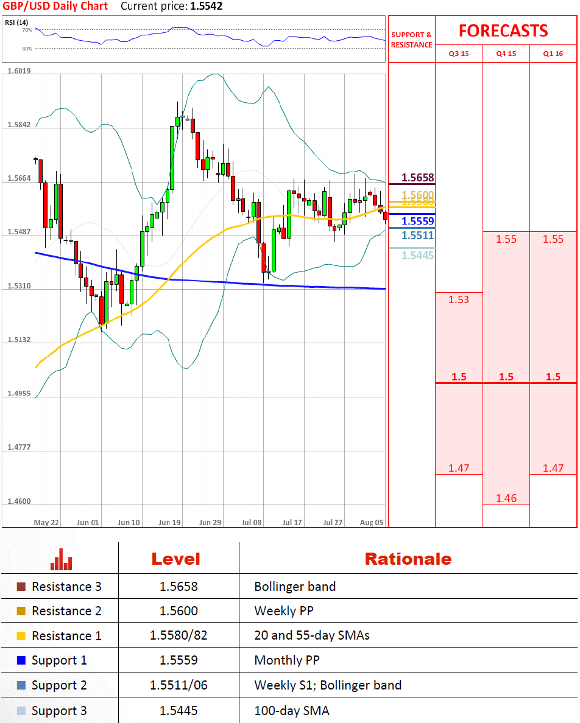Click the Resistance 1 yellow swatch
The width and height of the screenshot is (580, 723).
[21, 636]
